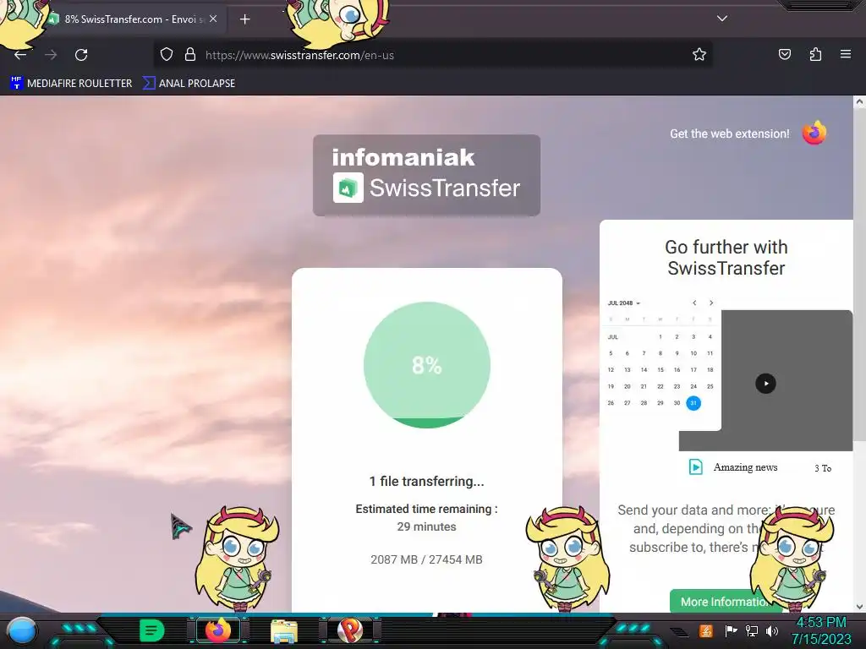Click the infomaniak SwissTransfer logo
Viewport: 866px width, 649px height.
point(426,175)
